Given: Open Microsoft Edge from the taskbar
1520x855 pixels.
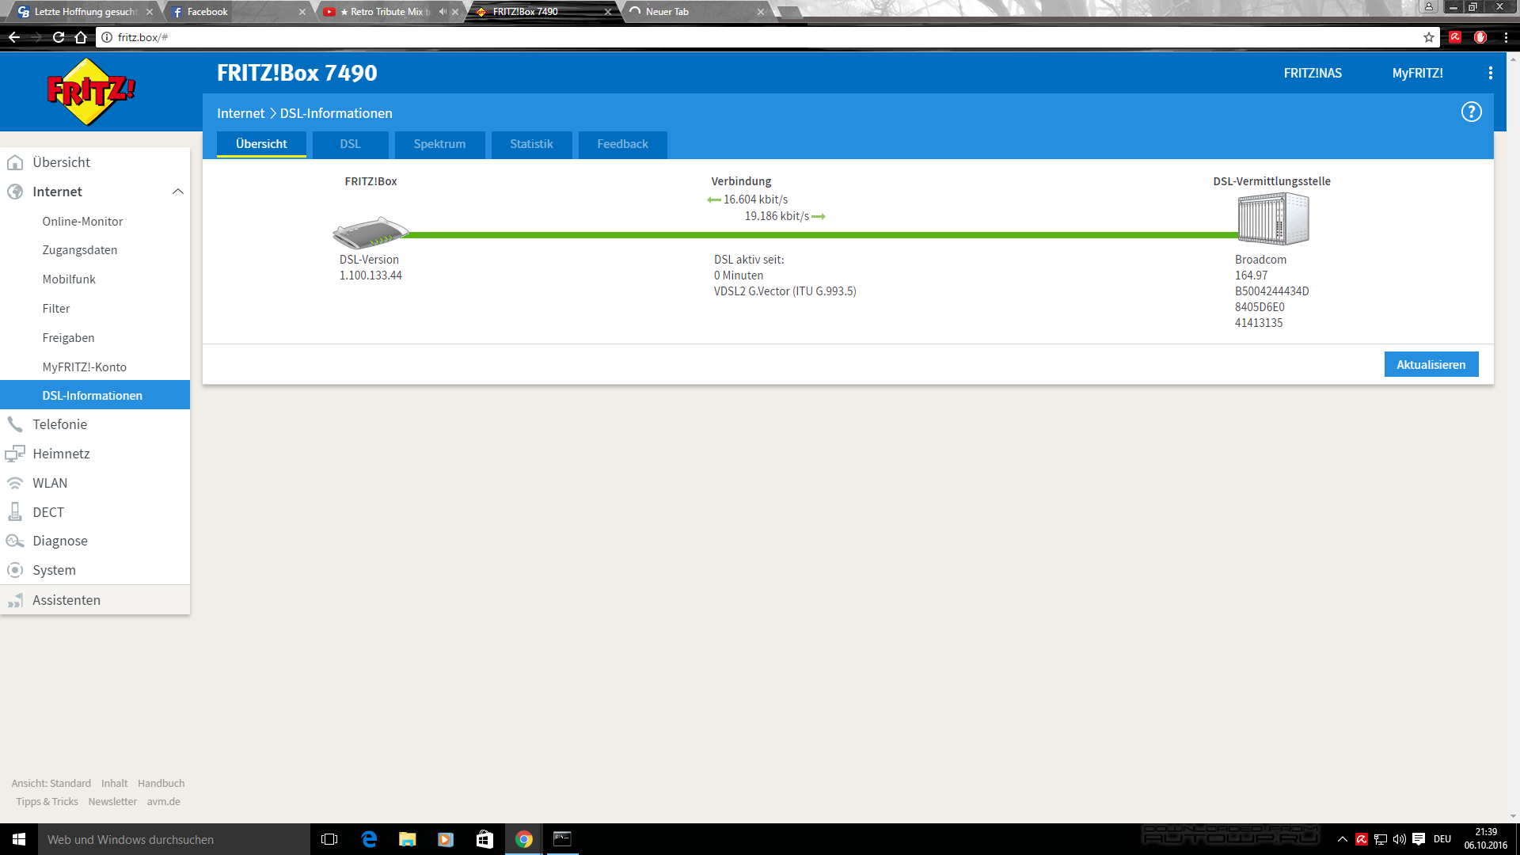Looking at the screenshot, I should 369,839.
